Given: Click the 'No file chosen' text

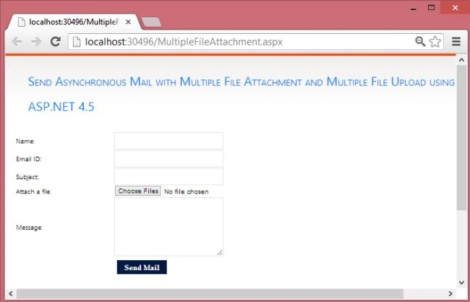Looking at the screenshot, I should [187, 191].
